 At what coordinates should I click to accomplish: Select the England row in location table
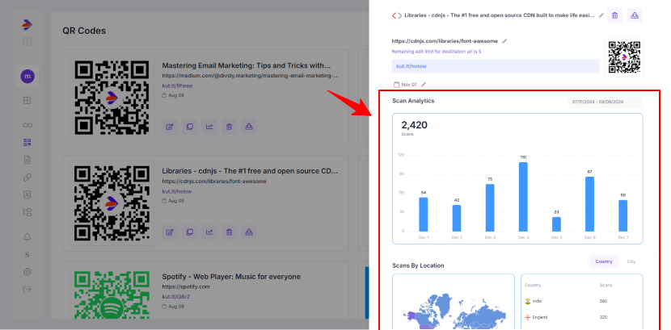[x=581, y=317]
